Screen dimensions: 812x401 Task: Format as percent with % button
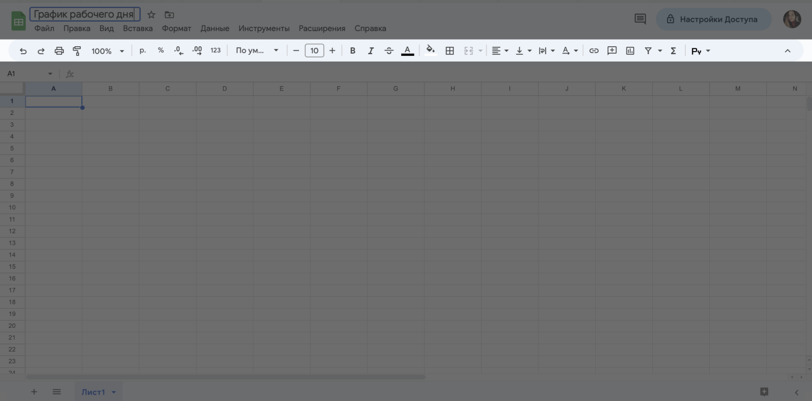[x=161, y=51]
